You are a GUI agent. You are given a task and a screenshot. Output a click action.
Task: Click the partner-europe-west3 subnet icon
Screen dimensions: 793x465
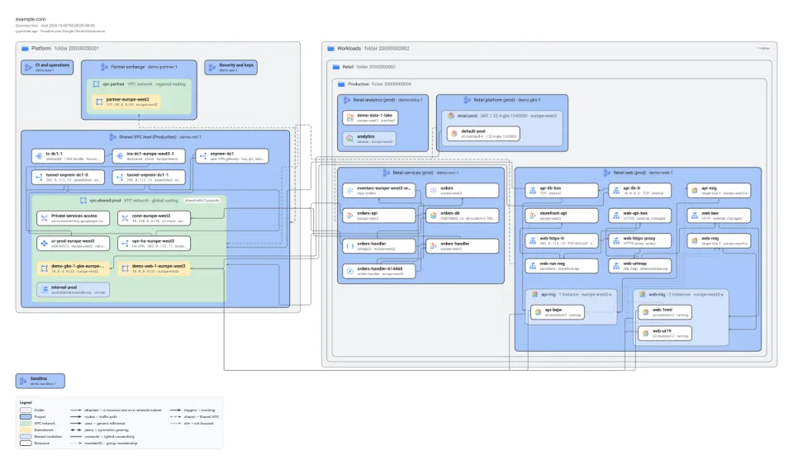[99, 102]
